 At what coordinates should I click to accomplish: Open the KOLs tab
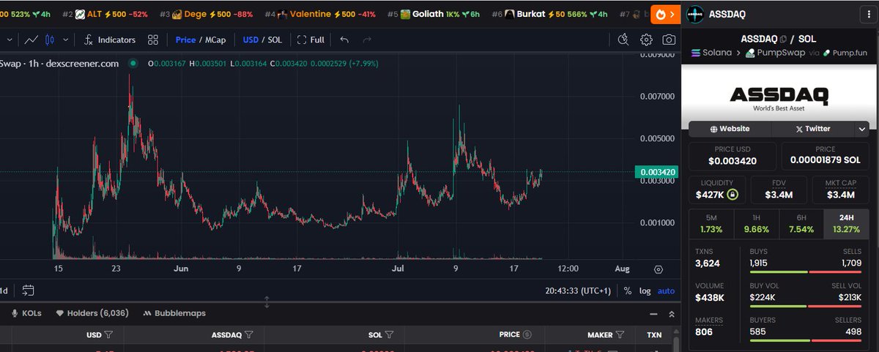26,312
